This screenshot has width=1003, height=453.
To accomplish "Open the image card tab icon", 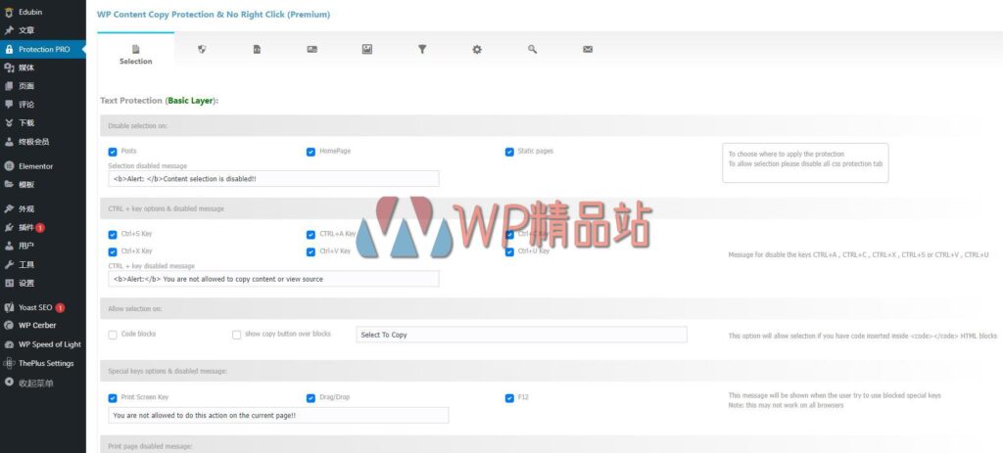I will click(312, 49).
